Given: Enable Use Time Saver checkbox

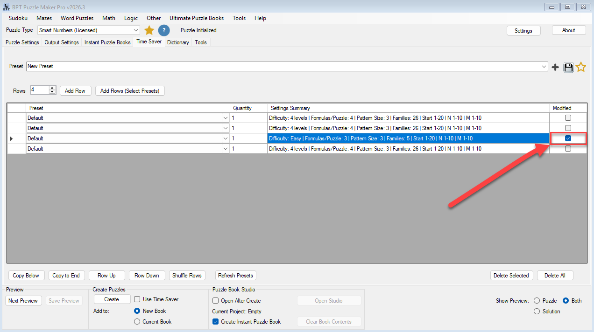Looking at the screenshot, I should [x=137, y=299].
